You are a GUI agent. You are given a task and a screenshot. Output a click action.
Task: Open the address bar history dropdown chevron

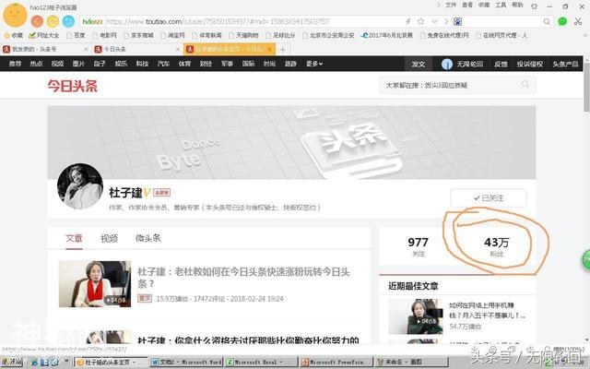tap(434, 21)
